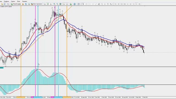Screen dimensions: 176x99
Task: Open the Arrows objects dropdown
Action: (111, 4)
